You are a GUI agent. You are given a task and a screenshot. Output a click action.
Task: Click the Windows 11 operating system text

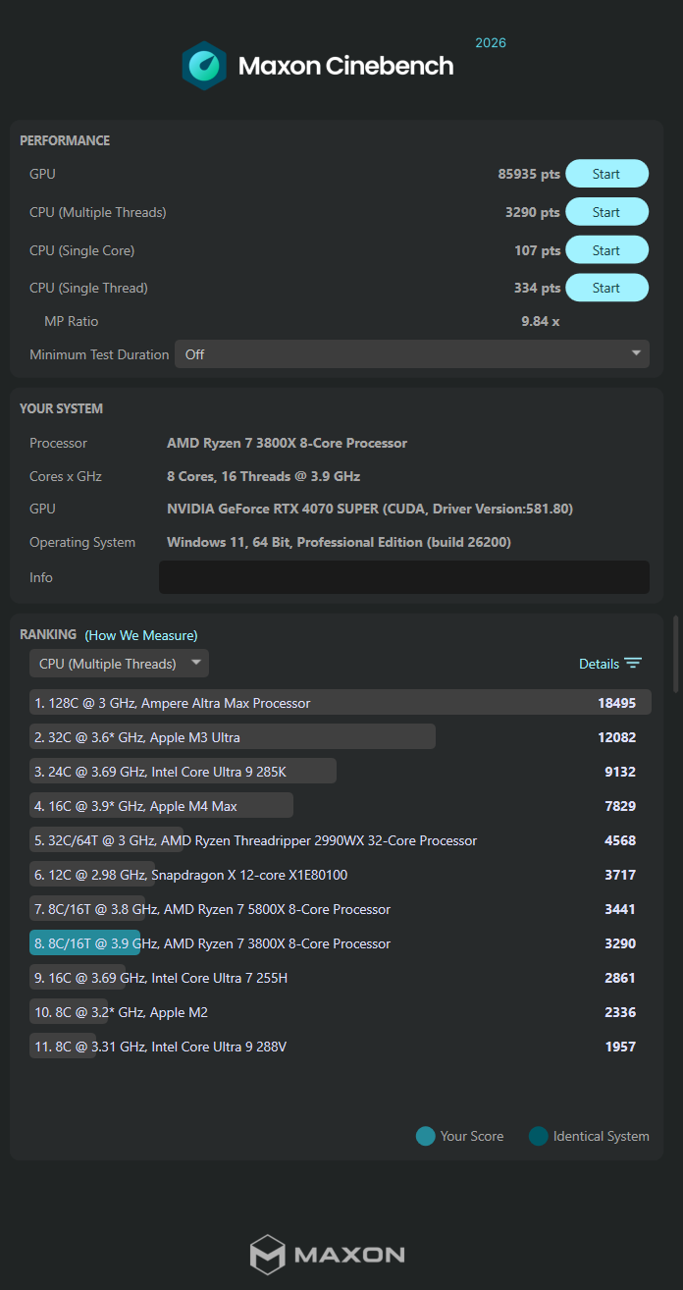pyautogui.click(x=339, y=542)
